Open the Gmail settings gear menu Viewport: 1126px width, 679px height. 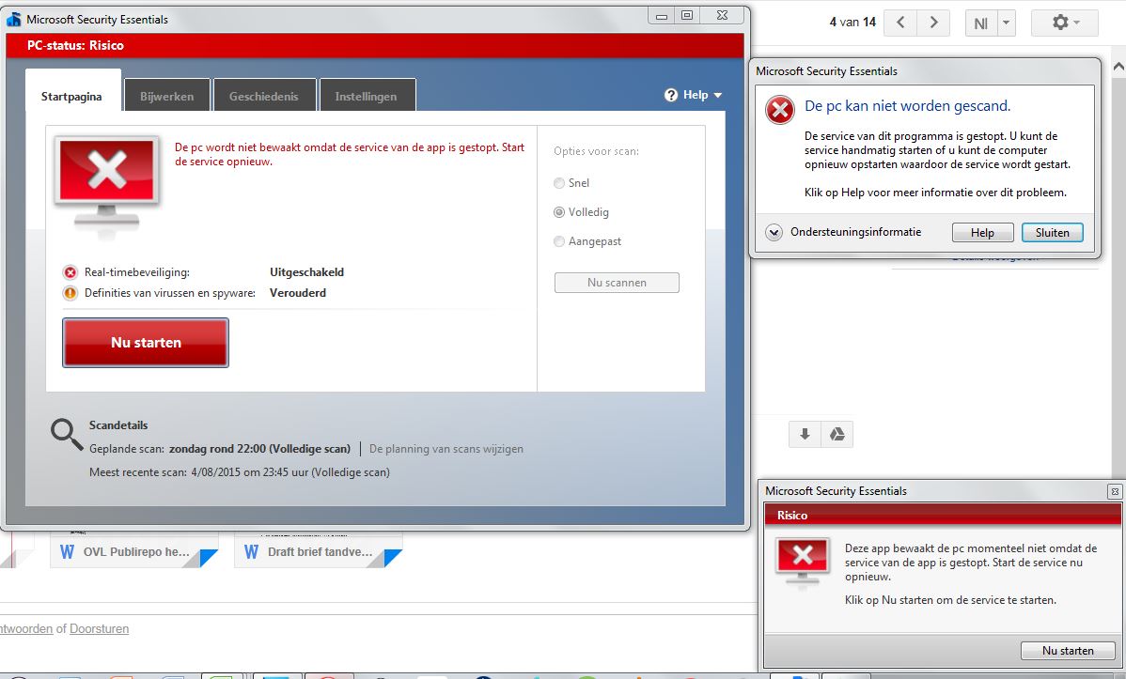tap(1065, 23)
